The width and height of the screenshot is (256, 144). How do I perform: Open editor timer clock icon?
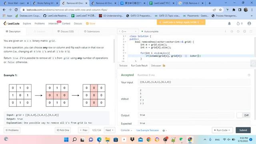click(244, 31)
